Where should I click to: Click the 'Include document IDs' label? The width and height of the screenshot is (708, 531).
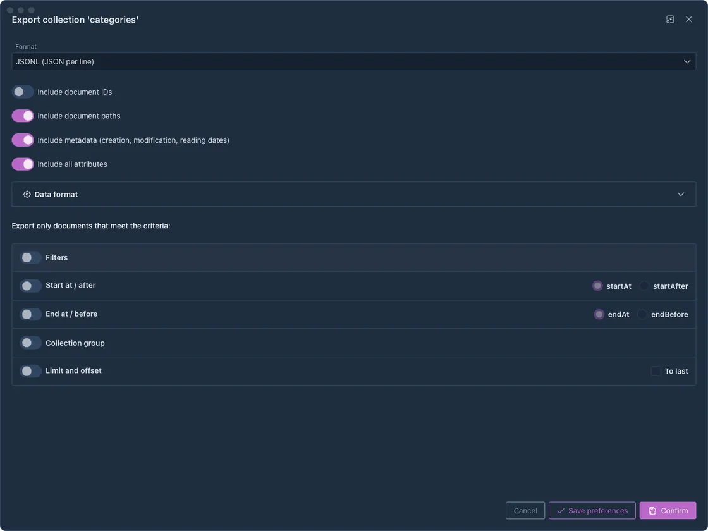[x=75, y=92]
